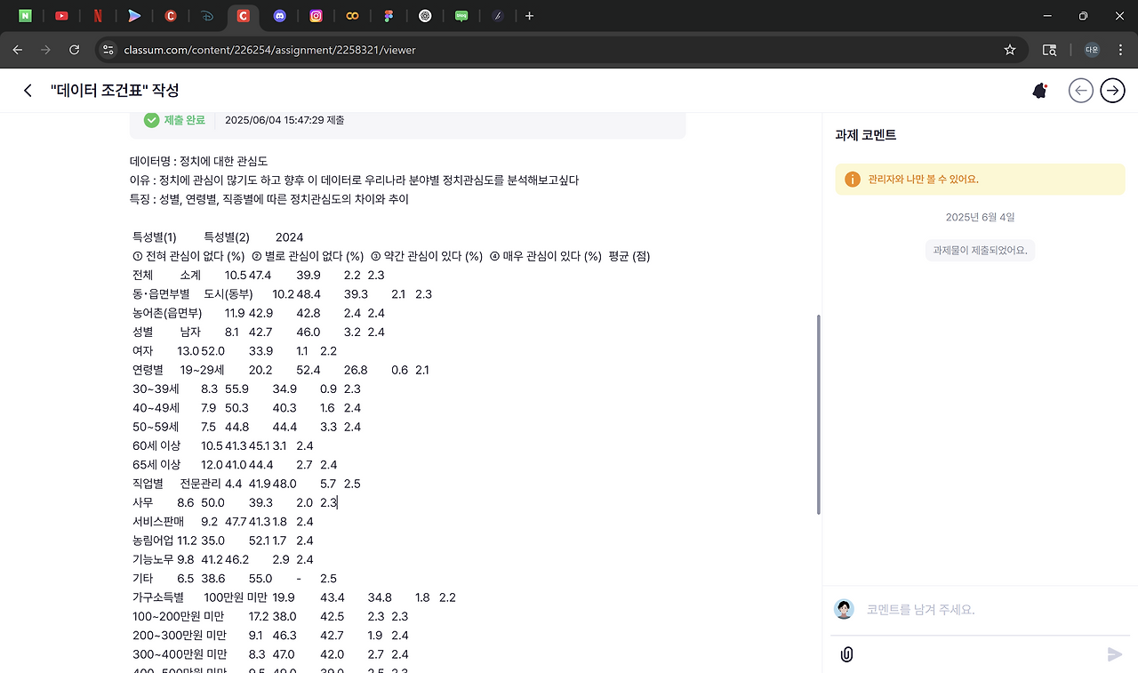Click the 여자 data row
The width and height of the screenshot is (1138, 673).
pyautogui.click(x=235, y=351)
